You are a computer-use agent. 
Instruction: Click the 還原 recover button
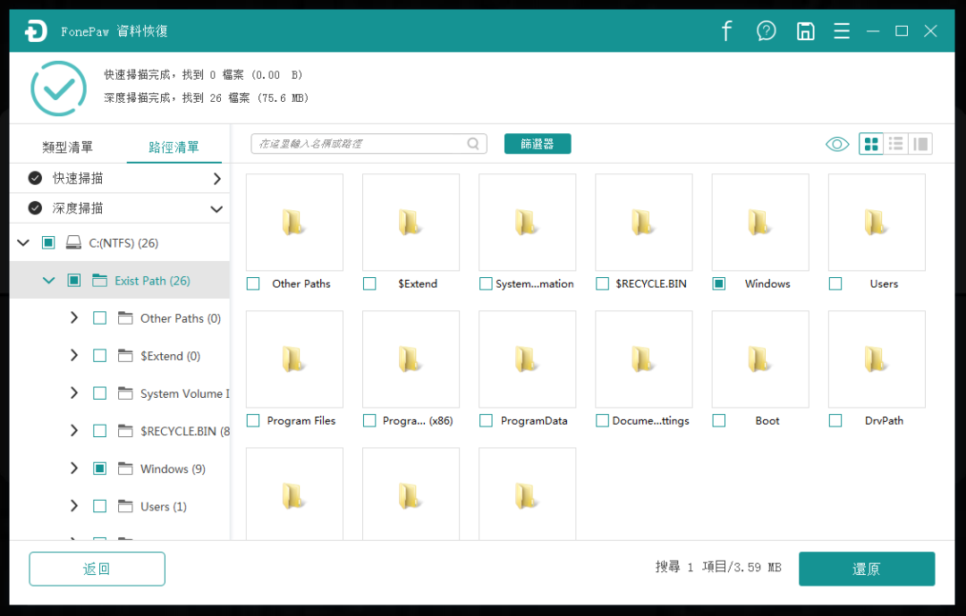tap(866, 569)
